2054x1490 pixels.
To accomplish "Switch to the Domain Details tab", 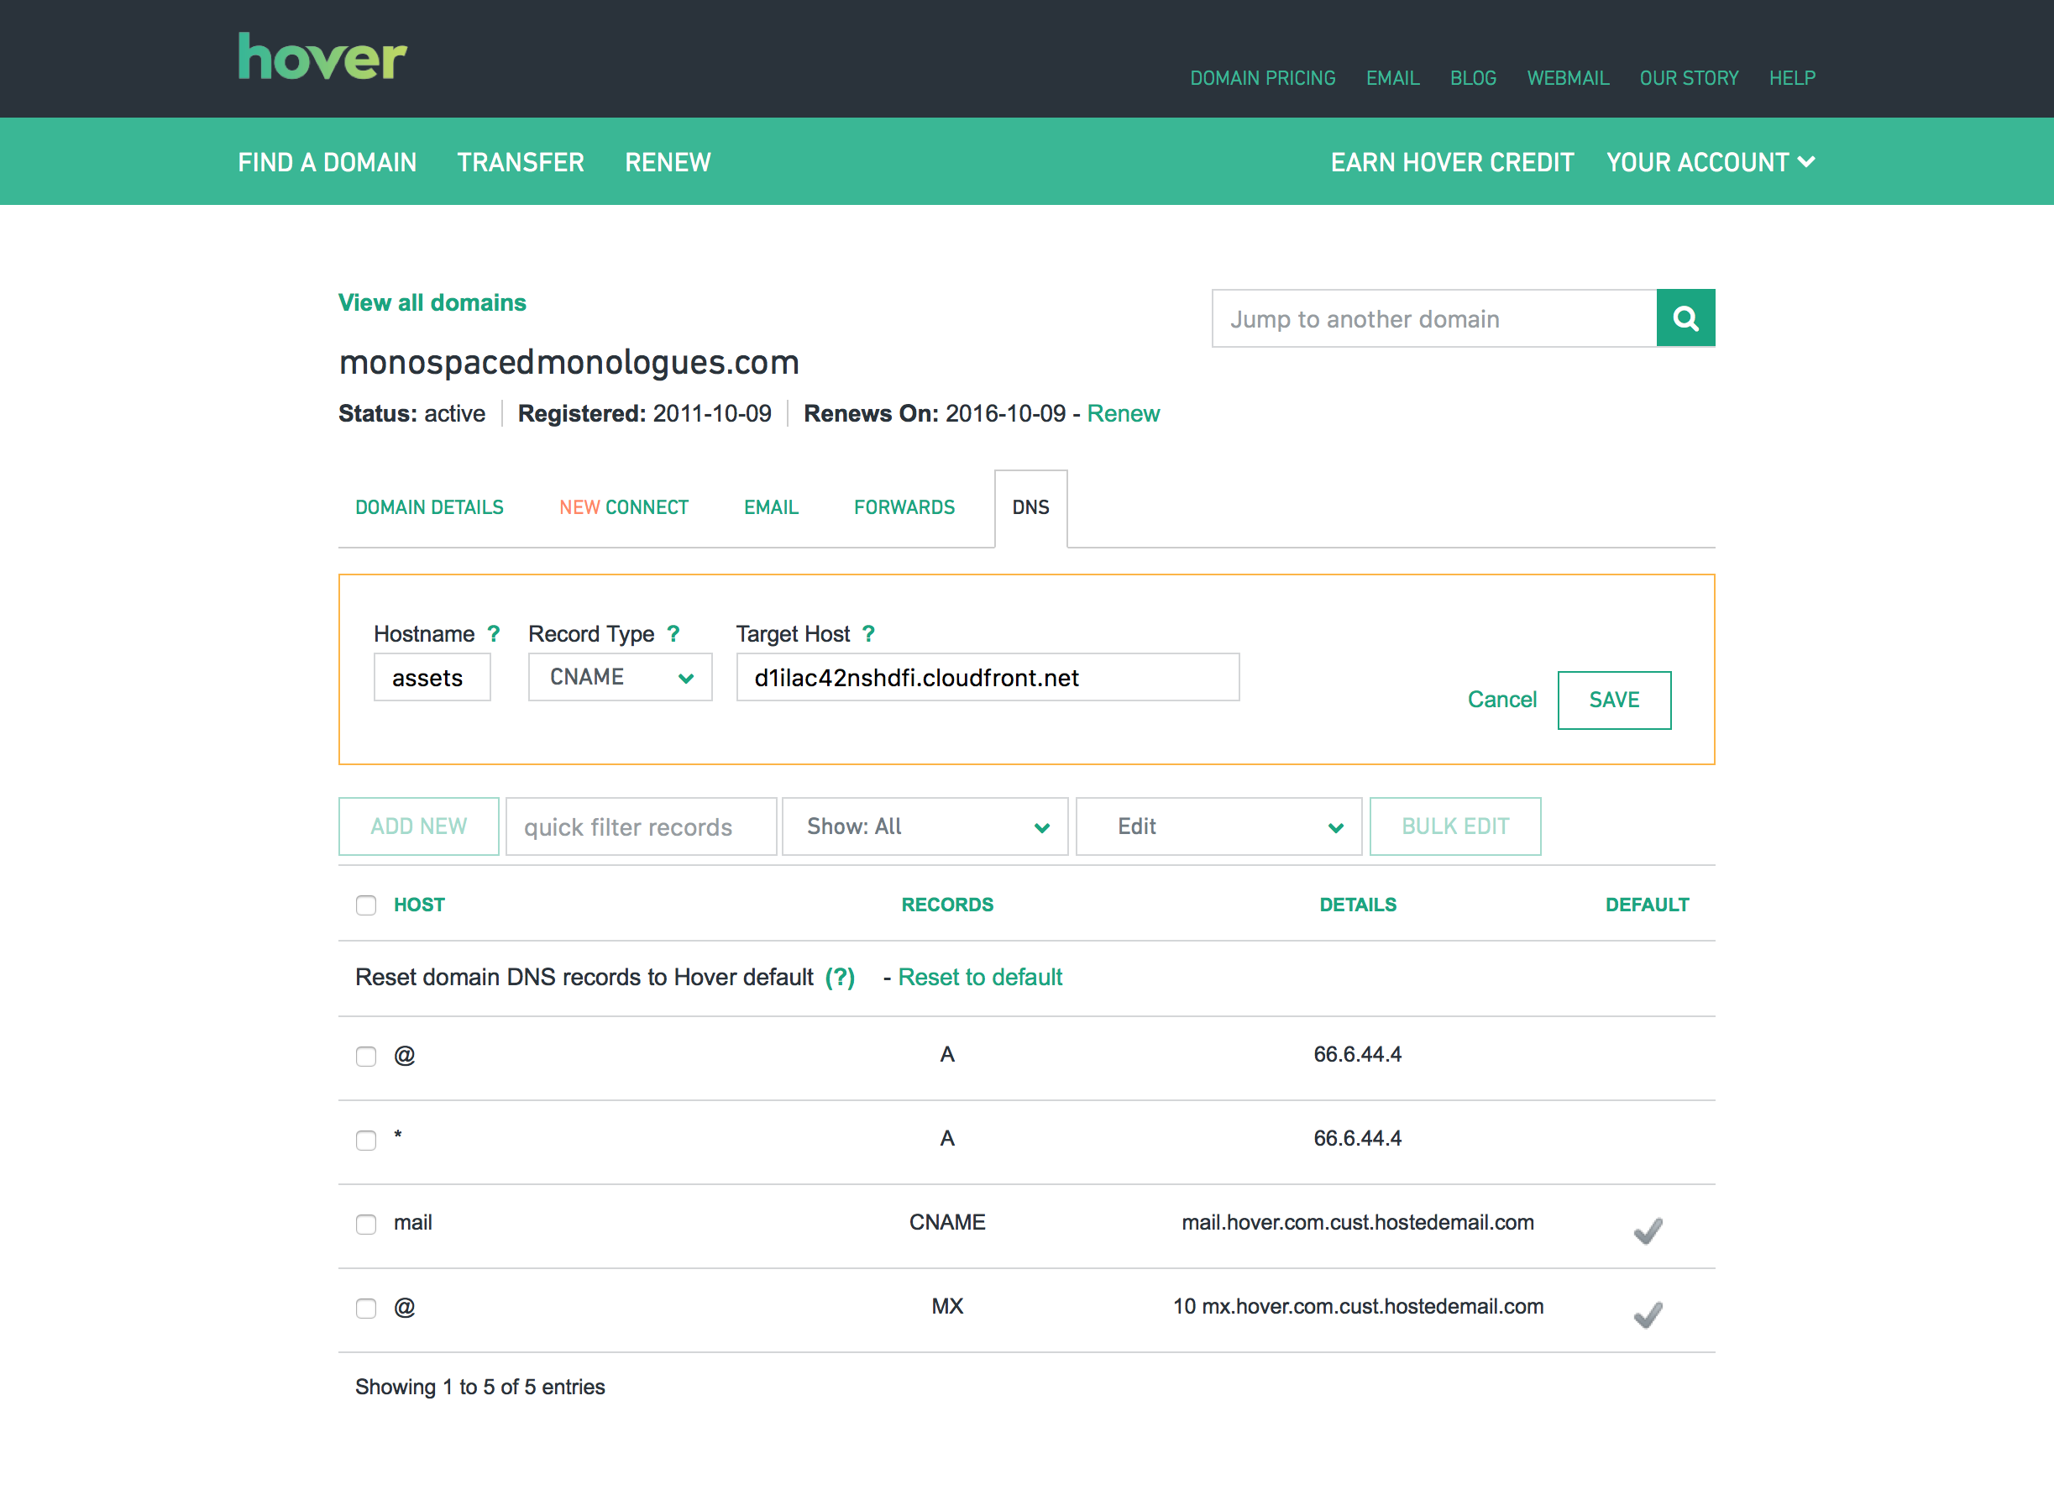I will pos(429,507).
